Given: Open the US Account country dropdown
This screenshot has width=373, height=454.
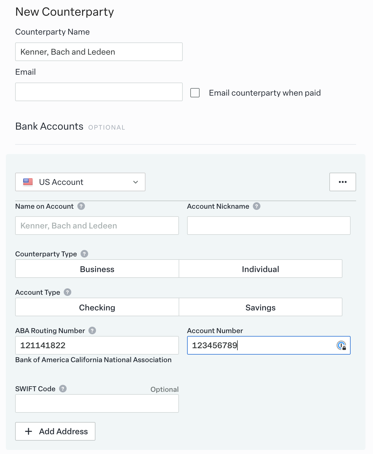Looking at the screenshot, I should click(80, 182).
